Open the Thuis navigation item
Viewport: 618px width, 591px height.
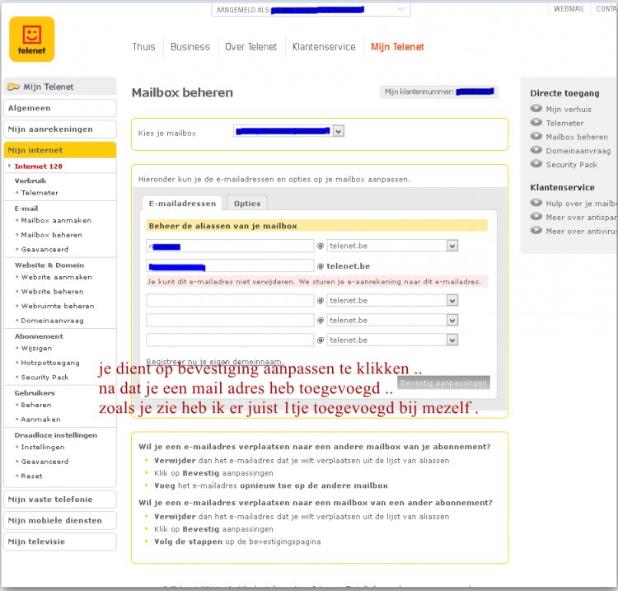pyautogui.click(x=144, y=47)
